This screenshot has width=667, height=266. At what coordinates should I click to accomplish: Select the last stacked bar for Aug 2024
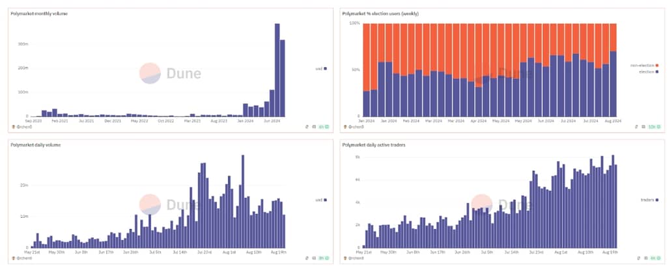tap(613, 70)
